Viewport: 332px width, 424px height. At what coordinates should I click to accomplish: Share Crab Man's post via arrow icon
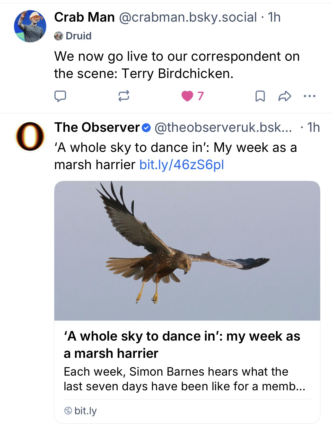[285, 96]
